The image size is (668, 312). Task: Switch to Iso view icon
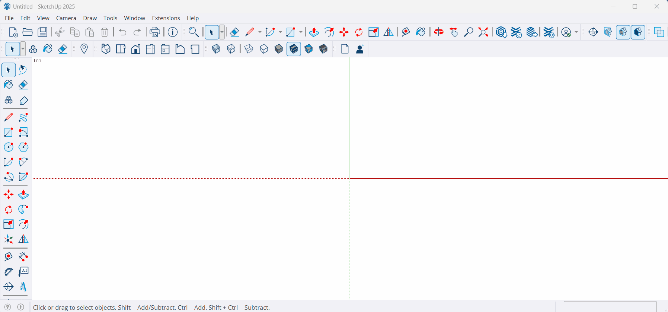[x=106, y=49]
